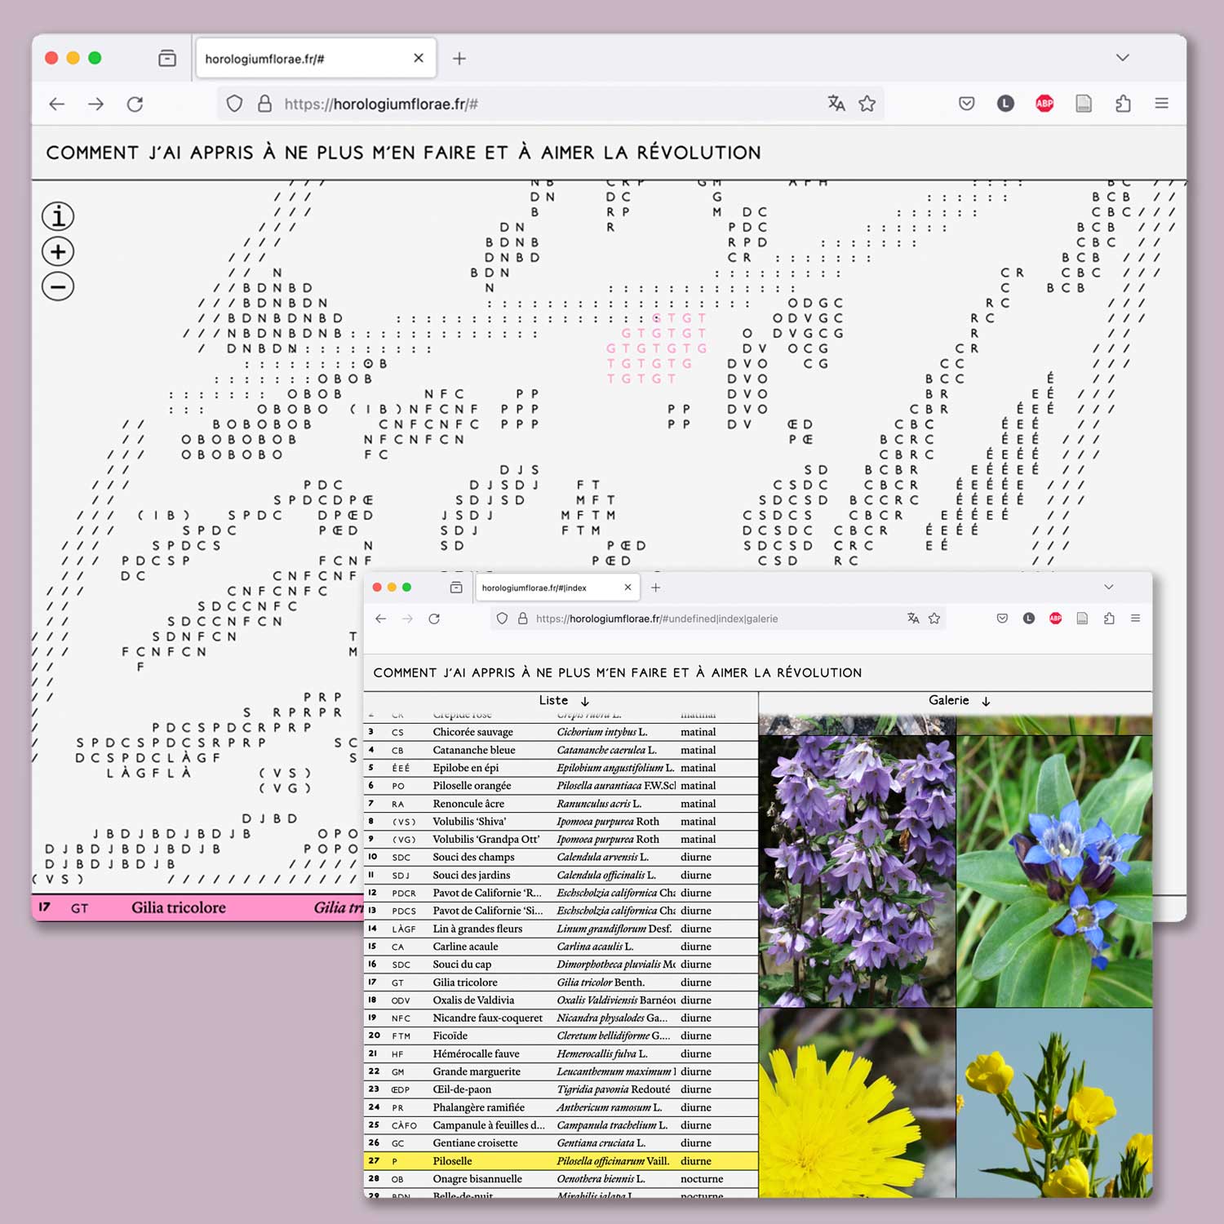This screenshot has height=1224, width=1224.
Task: Open ABP extension in small front window
Action: tap(1055, 619)
